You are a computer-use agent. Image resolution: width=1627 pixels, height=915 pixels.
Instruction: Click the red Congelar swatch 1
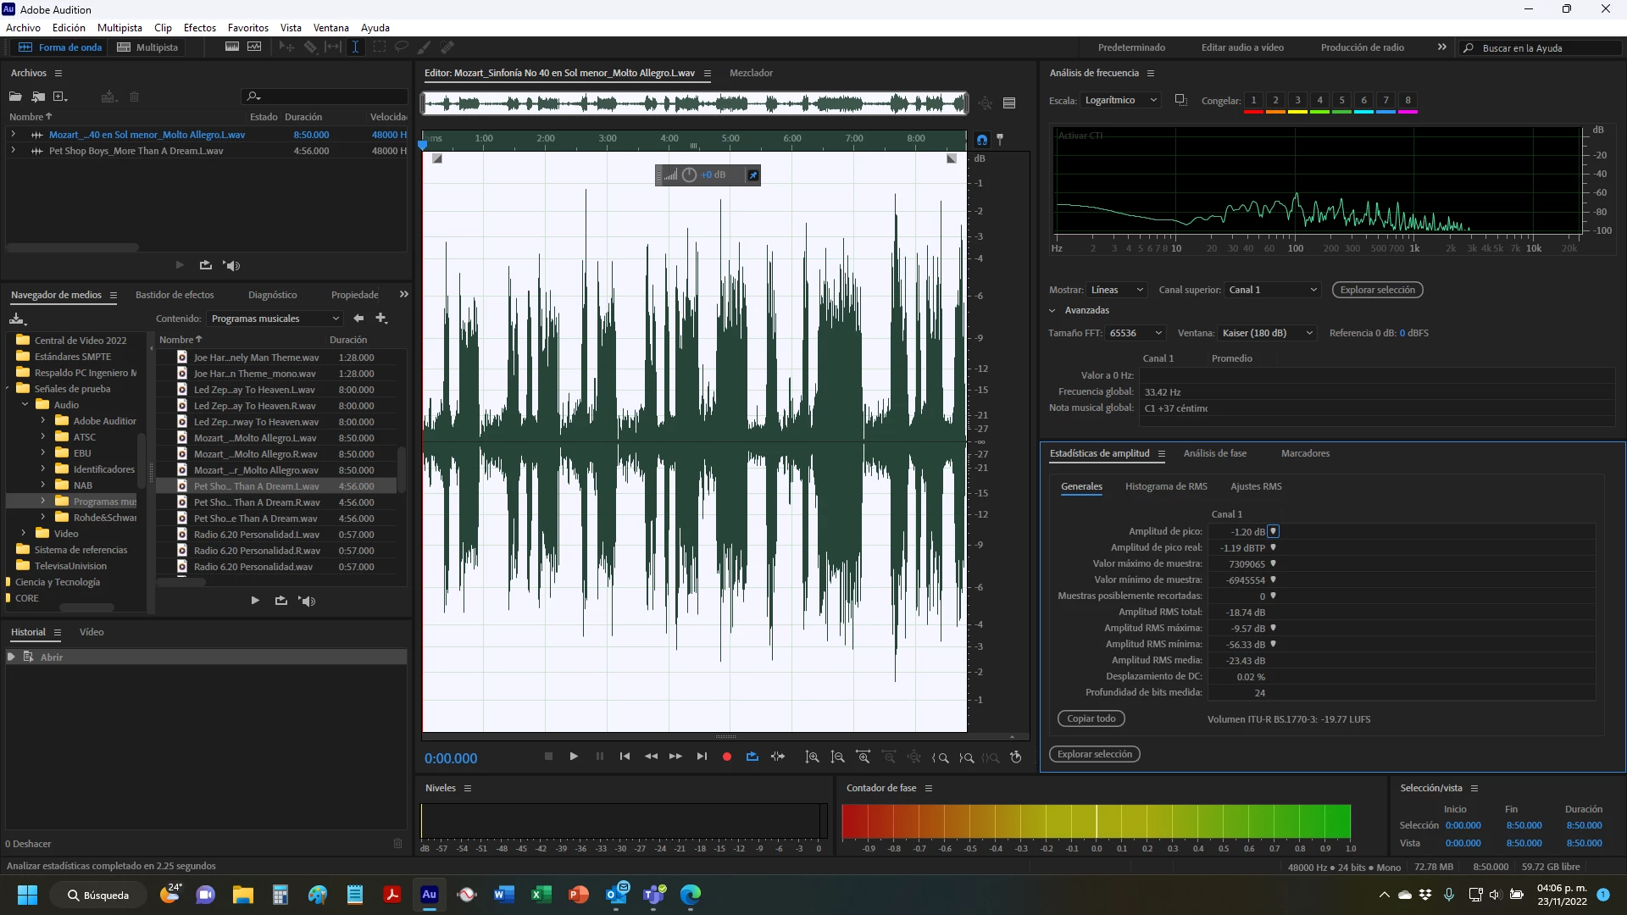pyautogui.click(x=1253, y=101)
